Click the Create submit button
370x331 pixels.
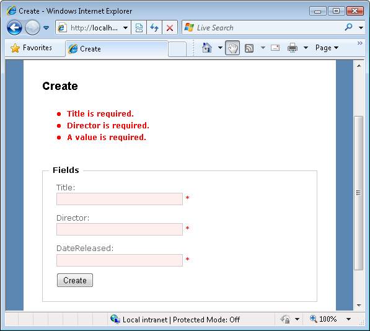(75, 280)
